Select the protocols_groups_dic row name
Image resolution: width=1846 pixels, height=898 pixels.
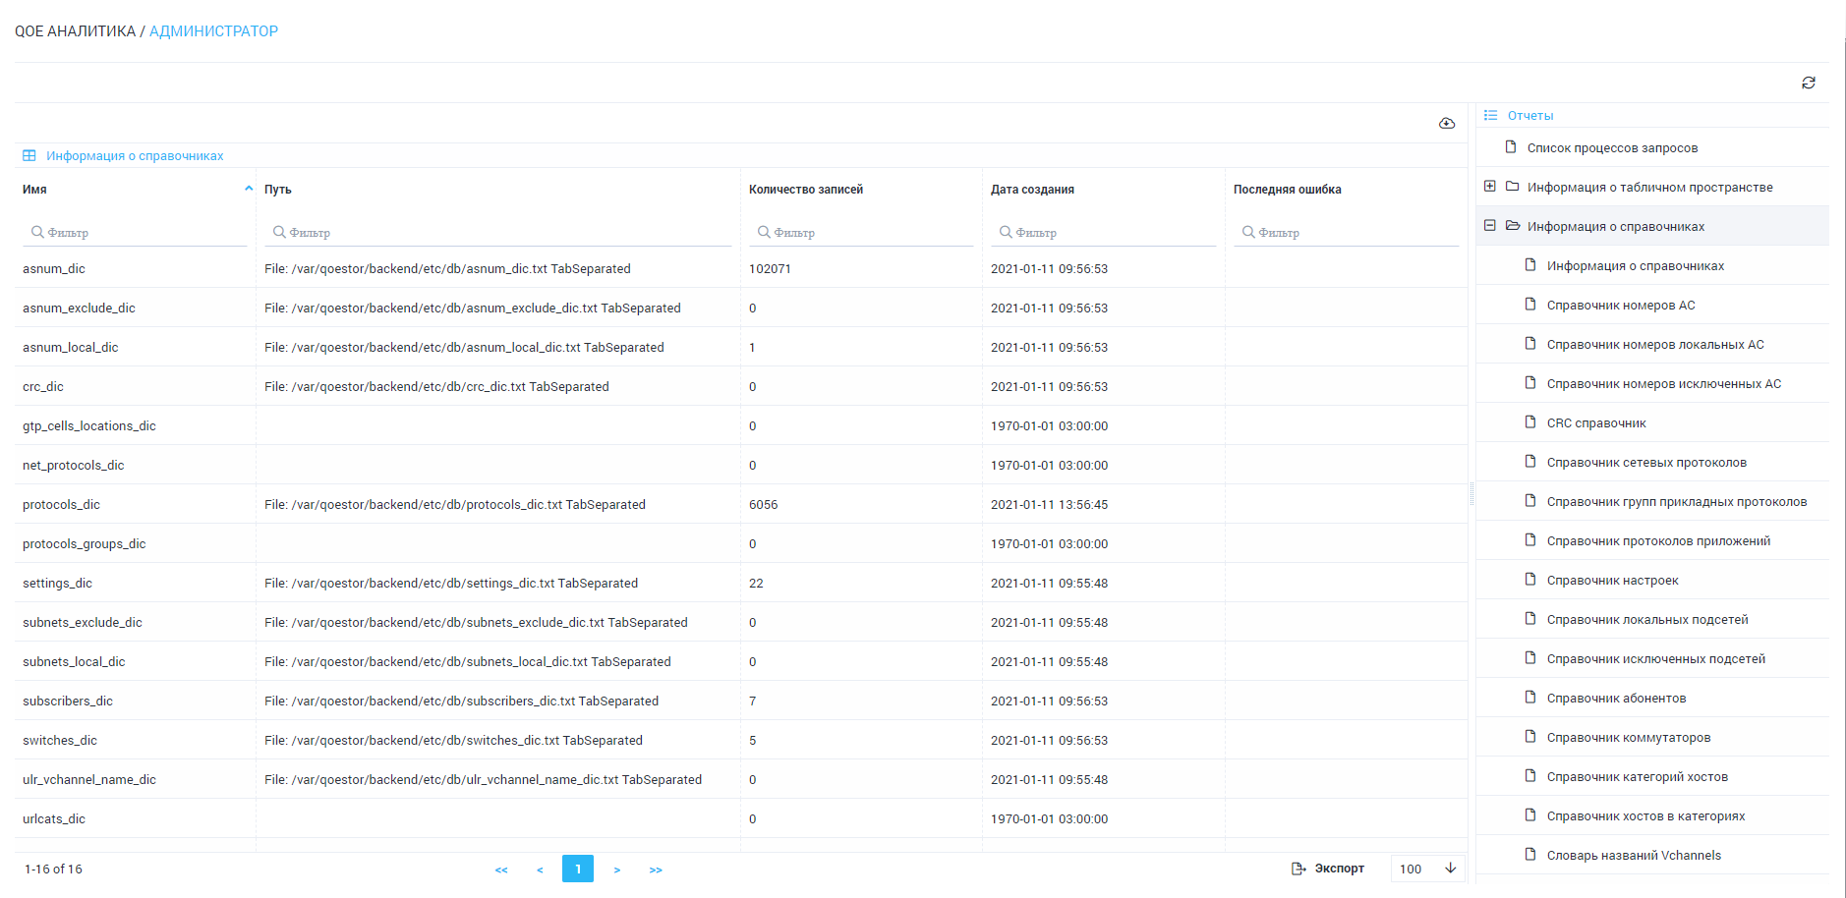(x=84, y=543)
